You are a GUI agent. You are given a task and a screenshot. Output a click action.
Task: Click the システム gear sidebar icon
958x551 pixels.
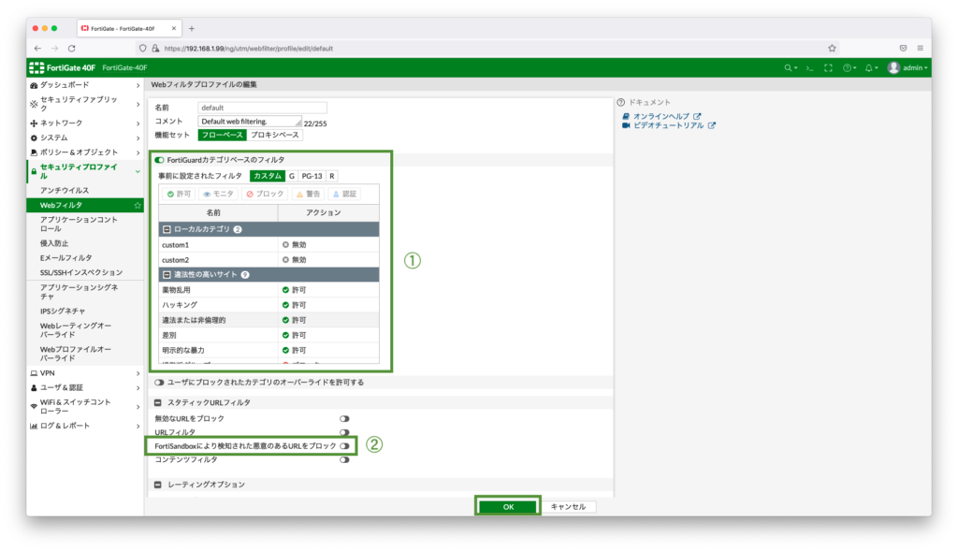34,138
